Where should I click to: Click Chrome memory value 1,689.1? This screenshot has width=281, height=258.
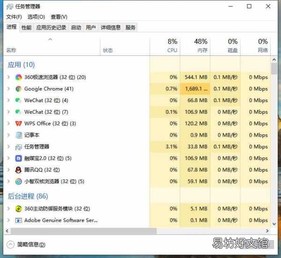[196, 89]
